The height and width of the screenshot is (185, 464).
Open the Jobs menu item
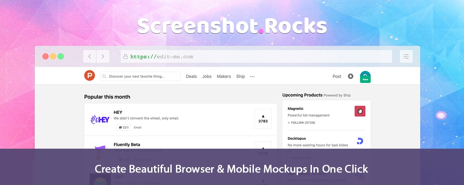[x=207, y=76]
